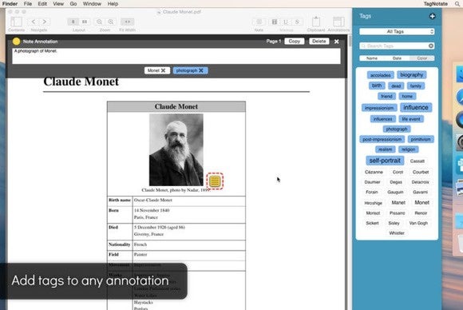Zoom in using magnifier toolbar icon
The width and height of the screenshot is (463, 310).
(x=111, y=22)
